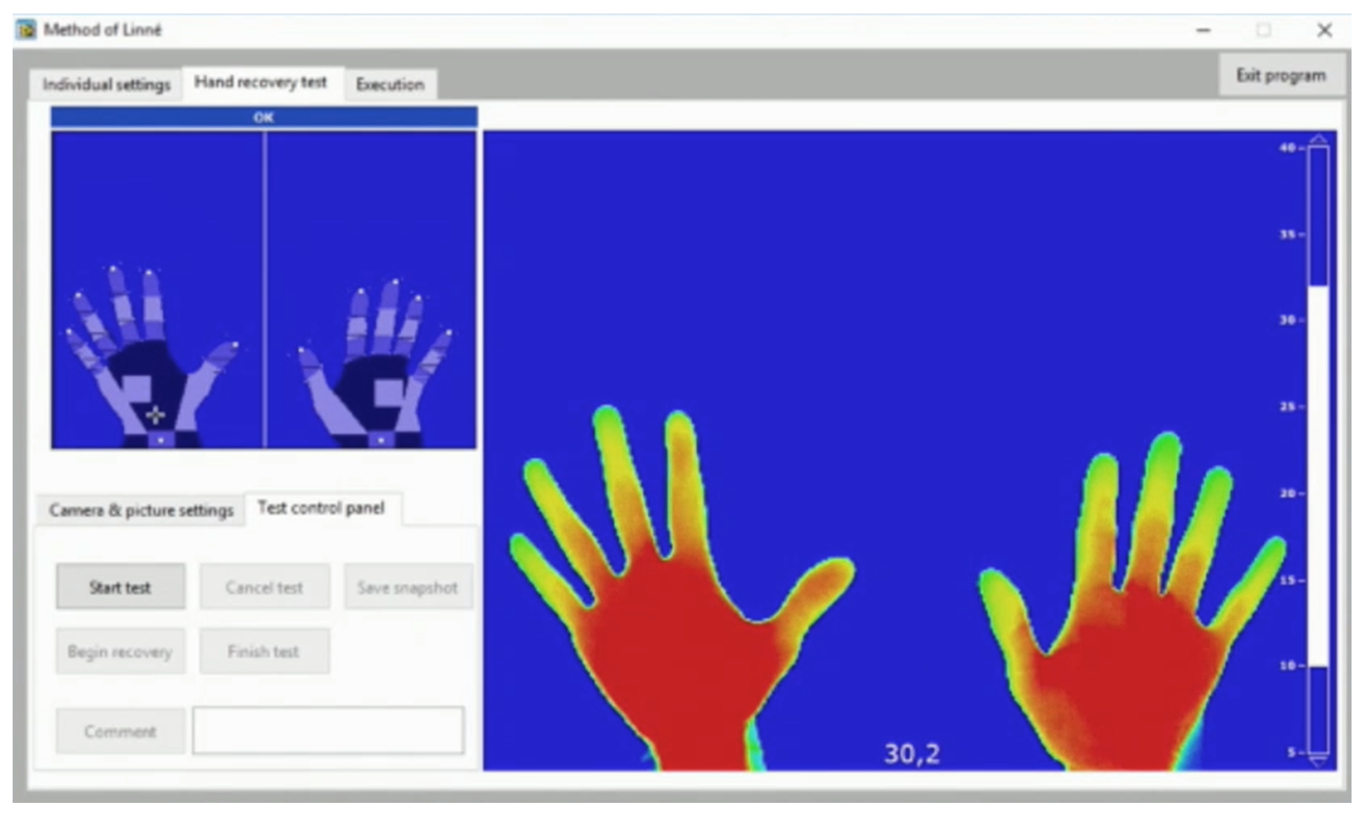Click the left hand segmentation preview
The height and width of the screenshot is (813, 1365).
coord(157,290)
